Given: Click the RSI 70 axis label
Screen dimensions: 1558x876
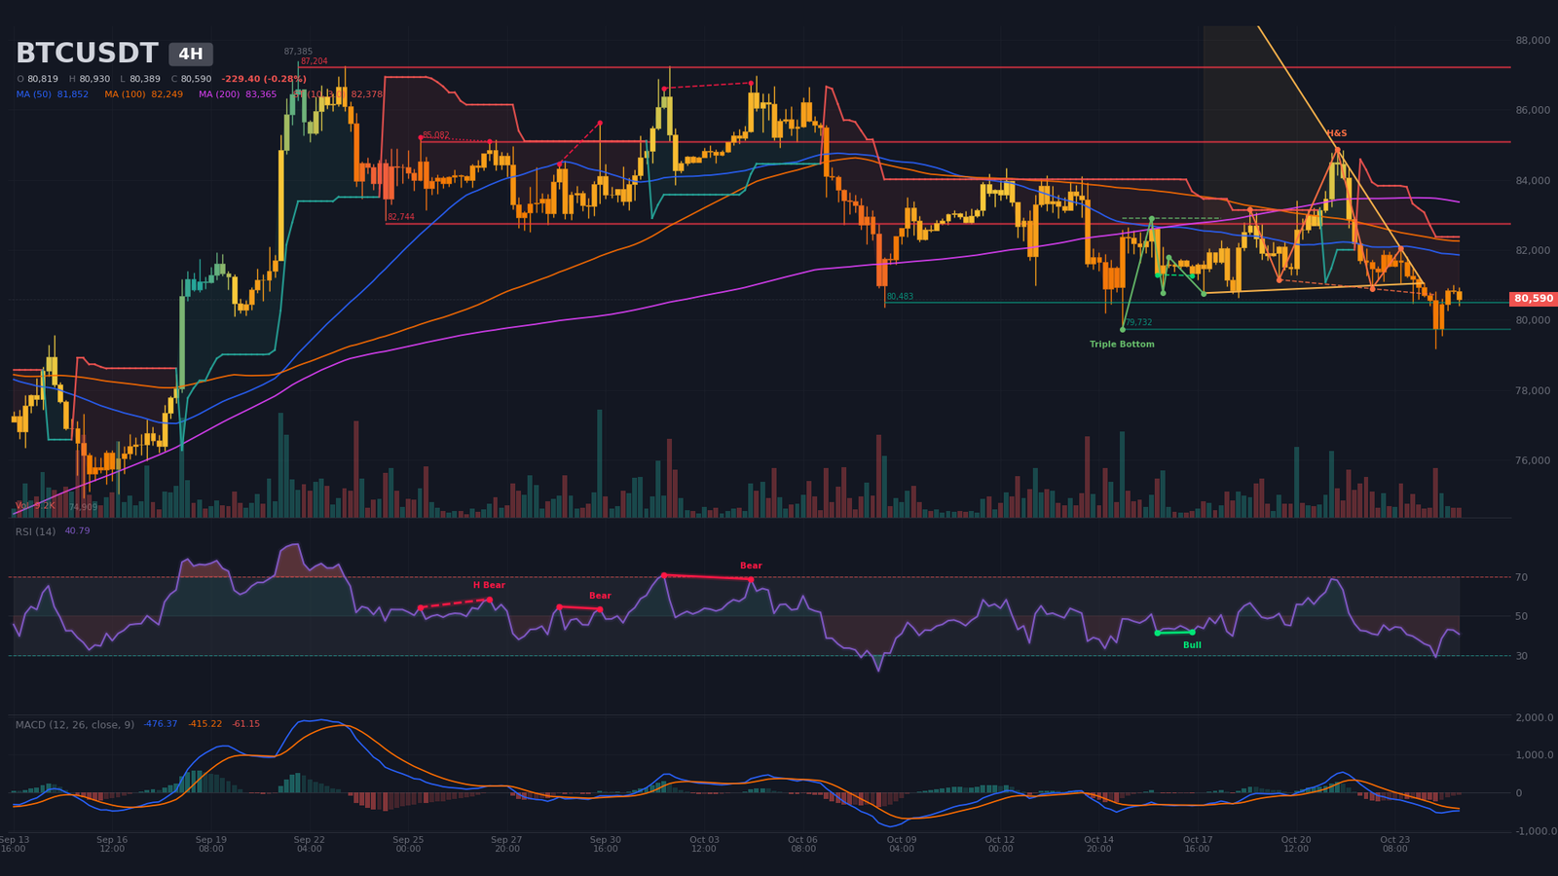Looking at the screenshot, I should coord(1521,577).
